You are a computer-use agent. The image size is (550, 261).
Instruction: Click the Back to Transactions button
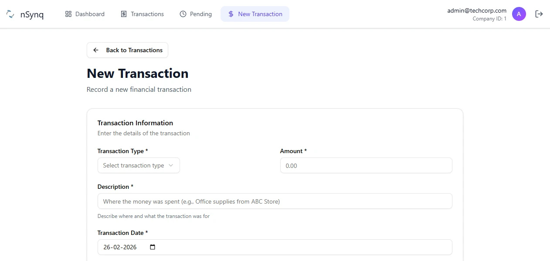click(127, 50)
